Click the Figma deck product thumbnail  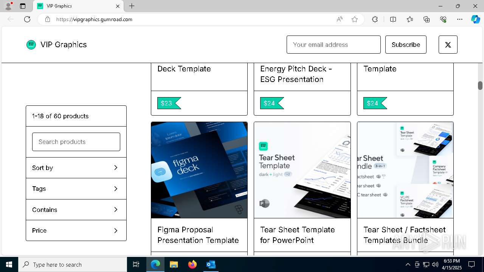[x=199, y=170]
